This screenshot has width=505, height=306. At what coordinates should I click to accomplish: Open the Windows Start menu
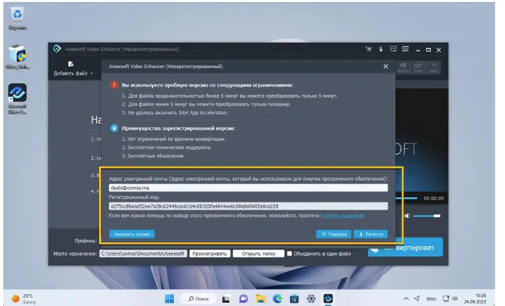169,299
